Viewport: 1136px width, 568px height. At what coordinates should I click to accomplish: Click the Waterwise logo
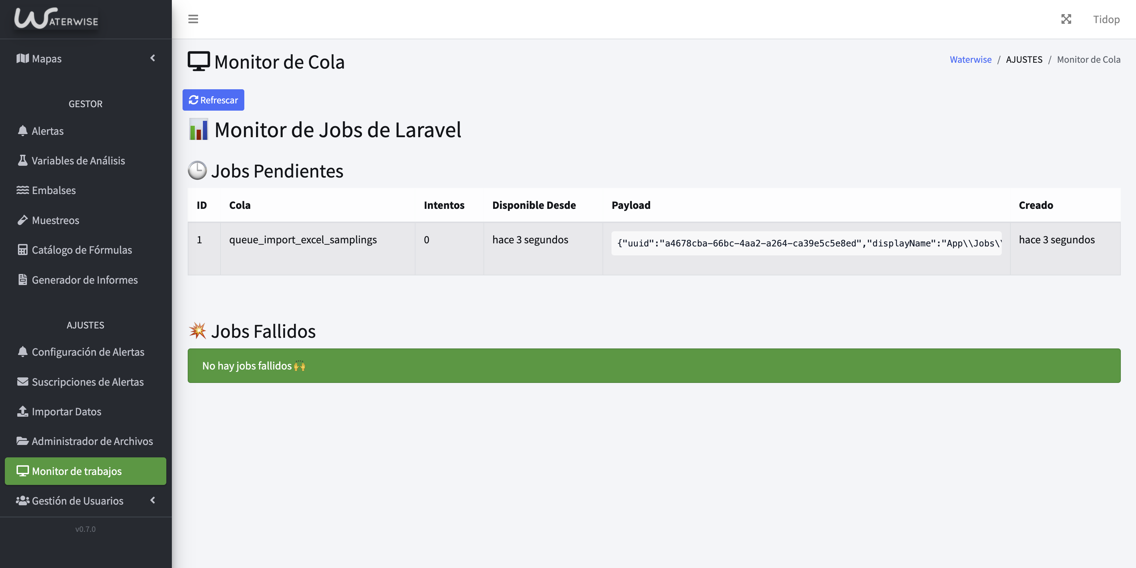tap(57, 19)
